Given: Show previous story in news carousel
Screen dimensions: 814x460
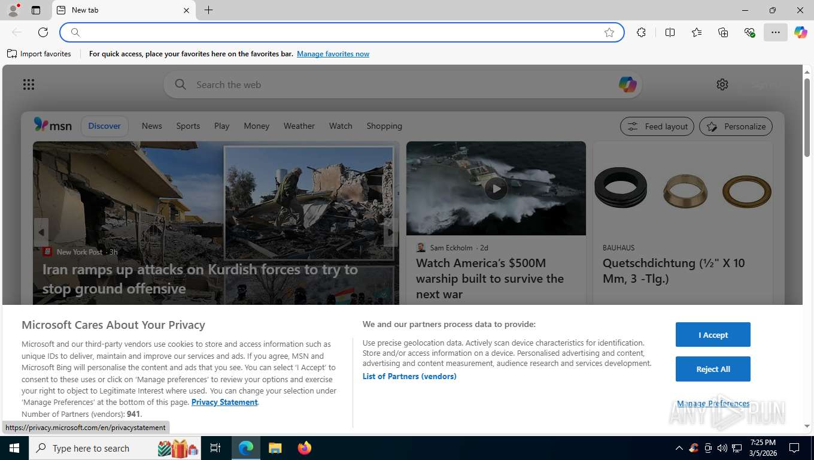Looking at the screenshot, I should 41,232.
